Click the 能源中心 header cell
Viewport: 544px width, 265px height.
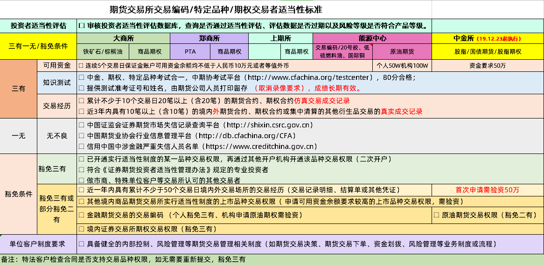pyautogui.click(x=372, y=38)
